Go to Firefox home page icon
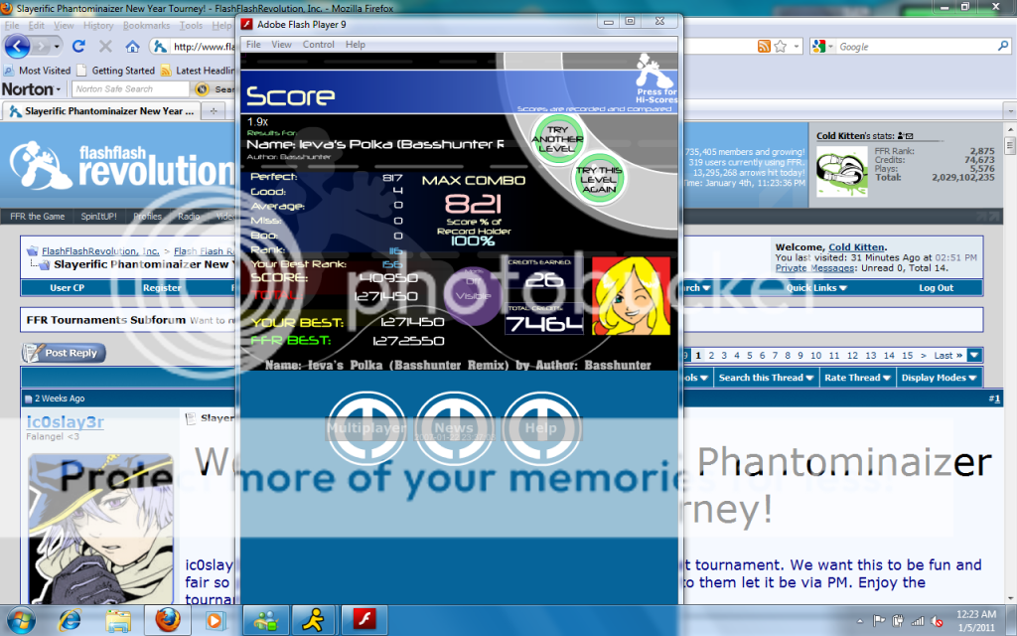The width and height of the screenshot is (1017, 636). point(132,47)
